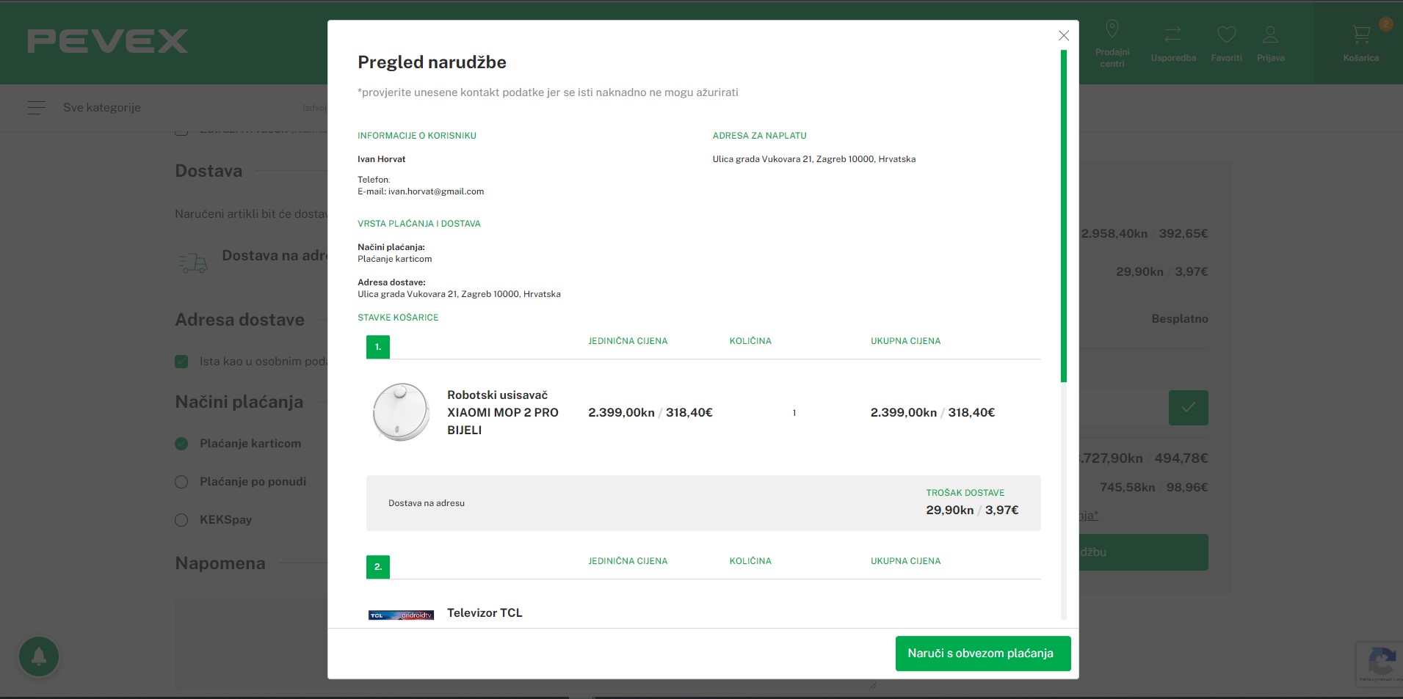Click the billing address text under Adresa za naplatu
The width and height of the screenshot is (1403, 699).
[x=814, y=159]
